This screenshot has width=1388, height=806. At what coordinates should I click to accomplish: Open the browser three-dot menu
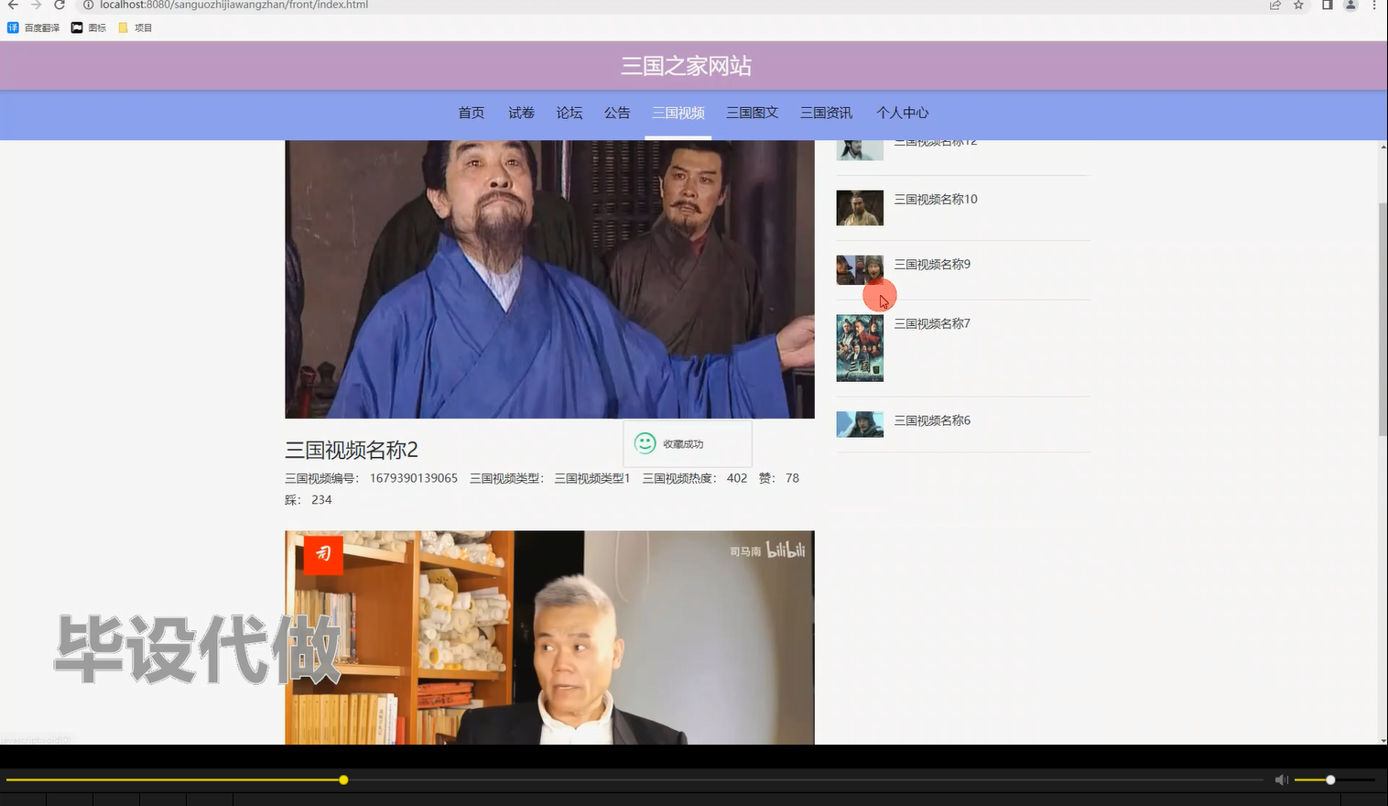(1375, 5)
